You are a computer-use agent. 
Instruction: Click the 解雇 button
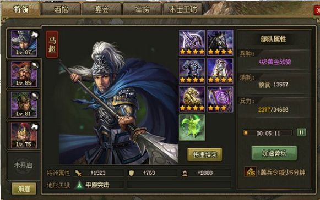[24, 188]
